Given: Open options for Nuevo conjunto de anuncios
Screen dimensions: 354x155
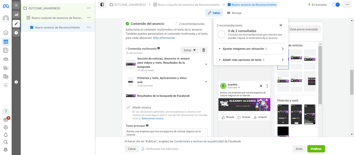Looking at the screenshot, I should point(89,18).
